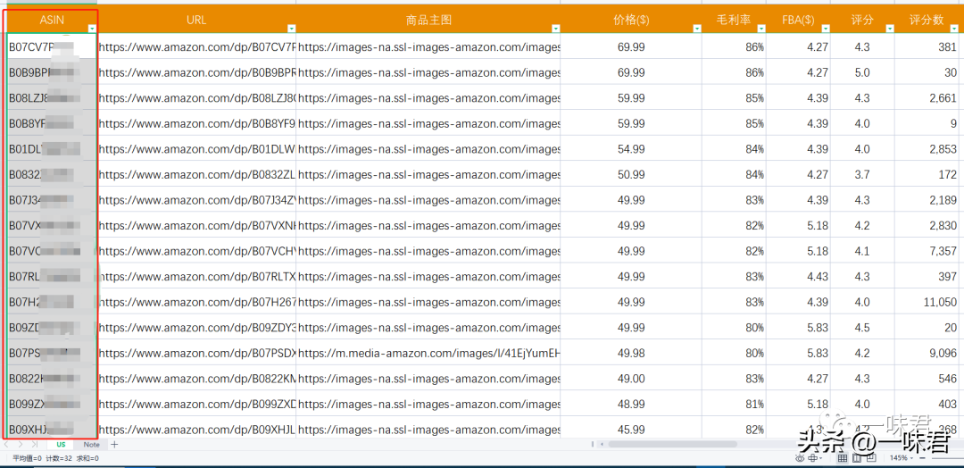Select normal grid view icon
The image size is (964, 468).
(x=843, y=458)
